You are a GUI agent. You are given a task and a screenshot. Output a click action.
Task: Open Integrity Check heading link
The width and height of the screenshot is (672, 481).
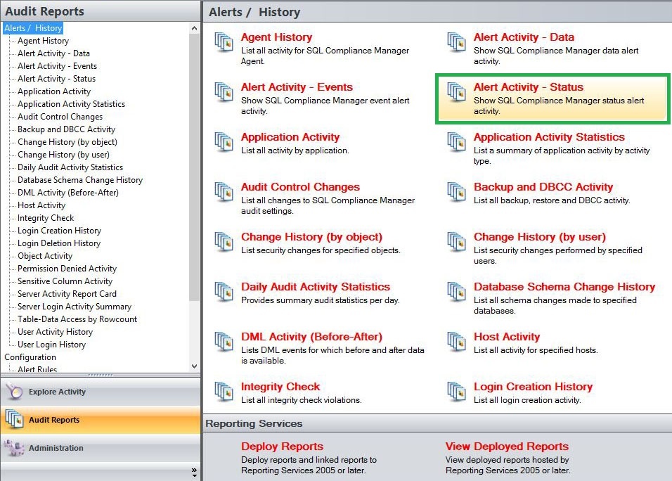(280, 387)
